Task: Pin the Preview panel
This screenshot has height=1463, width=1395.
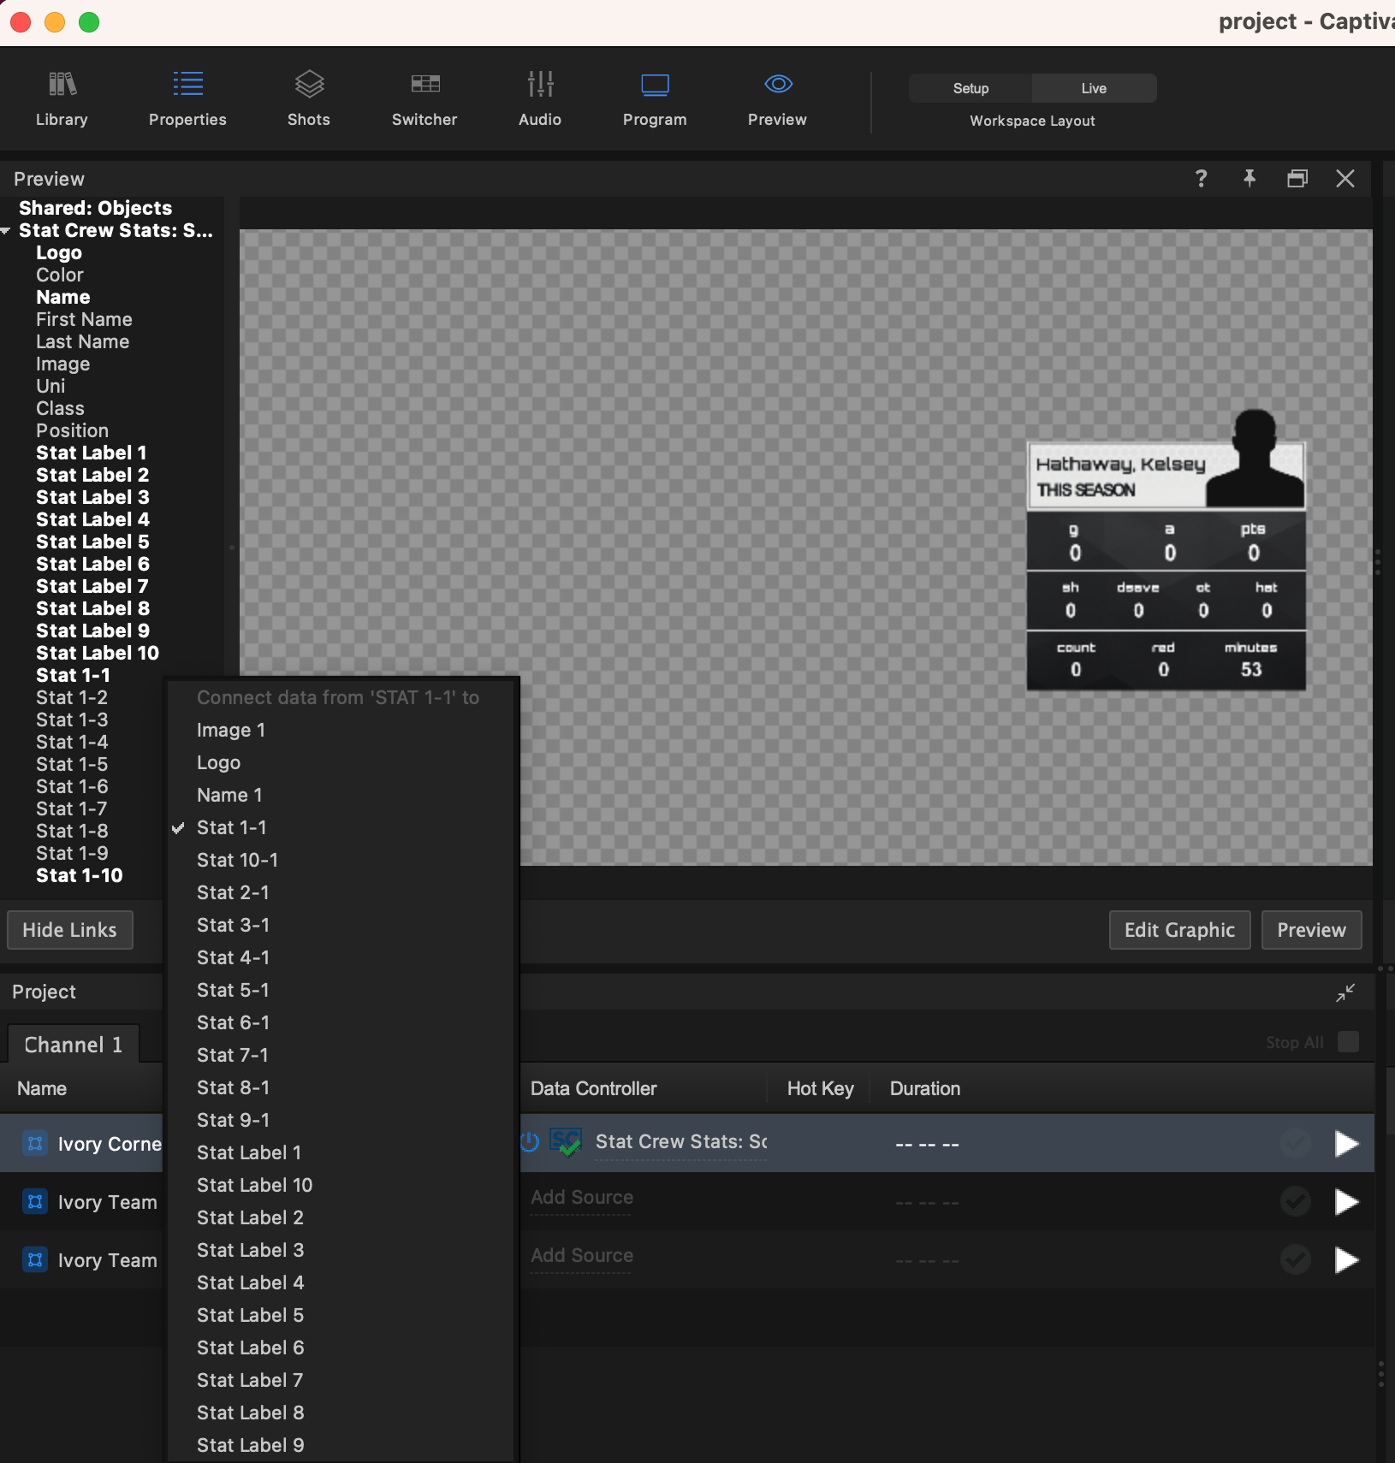Action: click(x=1250, y=178)
